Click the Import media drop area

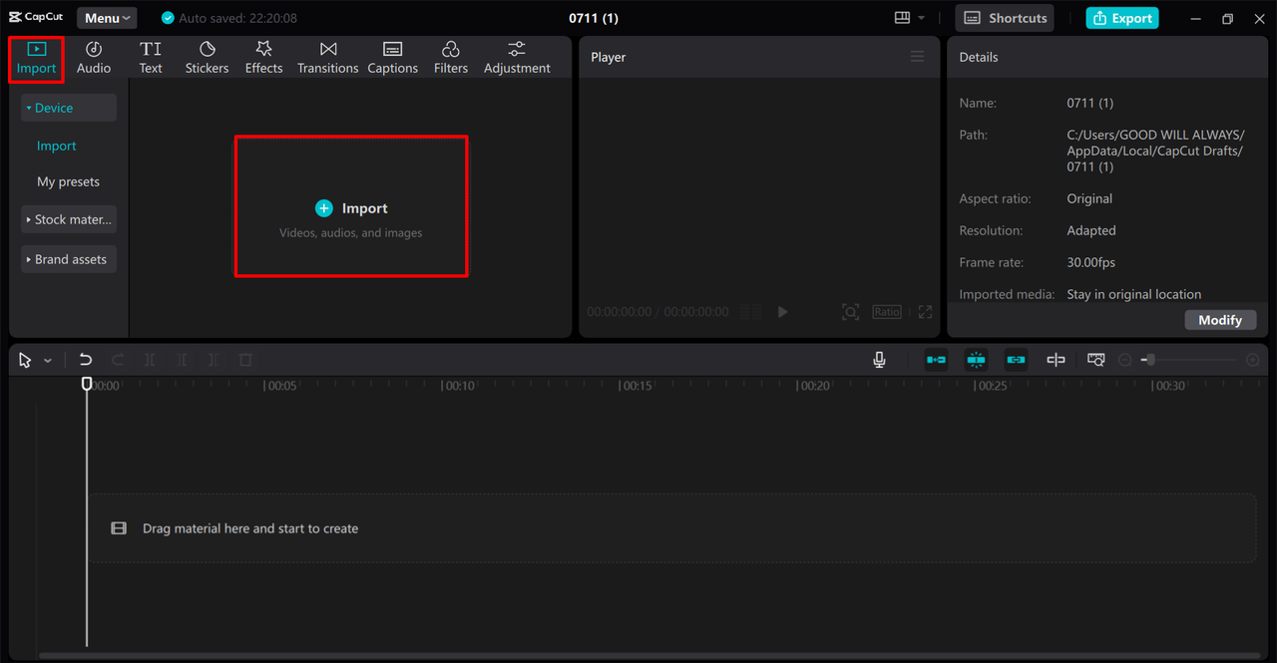351,206
